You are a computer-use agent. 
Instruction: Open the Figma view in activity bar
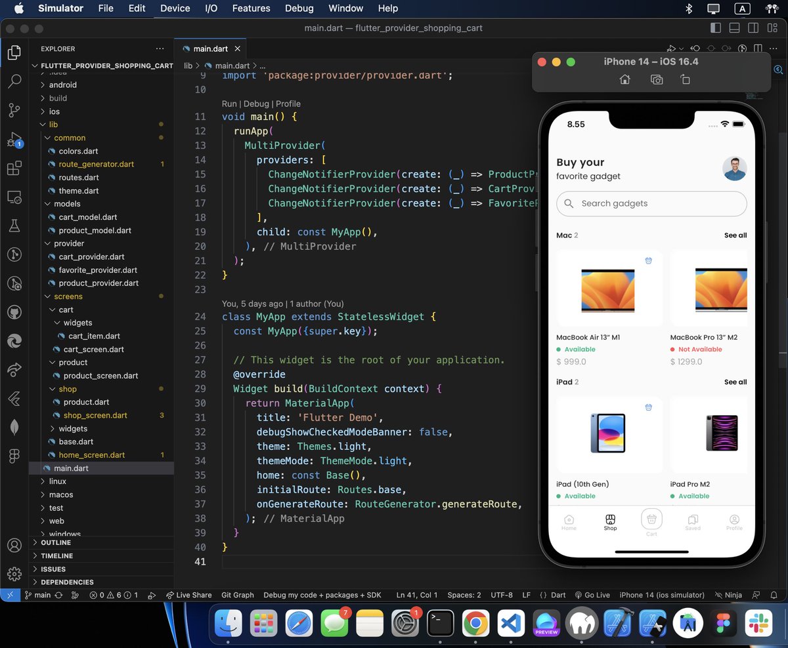(14, 456)
